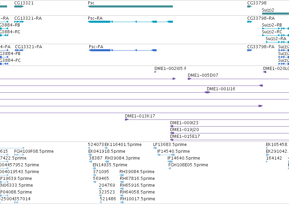The width and height of the screenshot is (289, 204).
Task: Click the DME1-005D07 clone arrow
Action: (x=189, y=79)
